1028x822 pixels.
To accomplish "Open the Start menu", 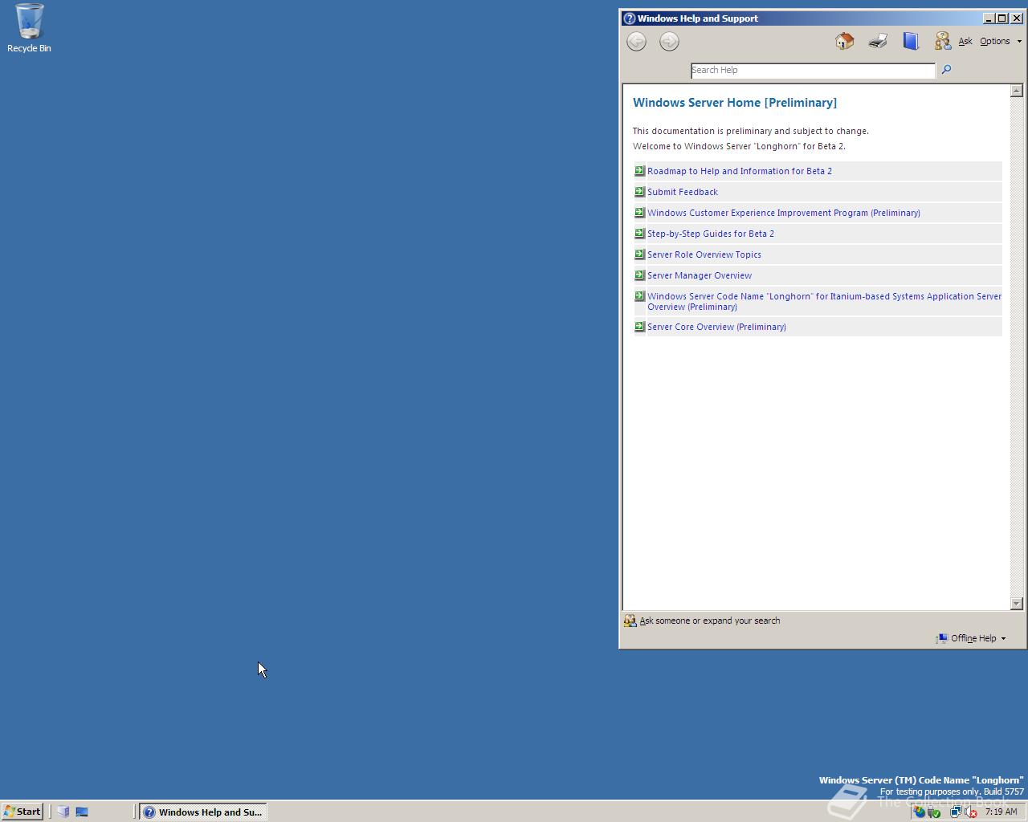I will click(x=22, y=812).
